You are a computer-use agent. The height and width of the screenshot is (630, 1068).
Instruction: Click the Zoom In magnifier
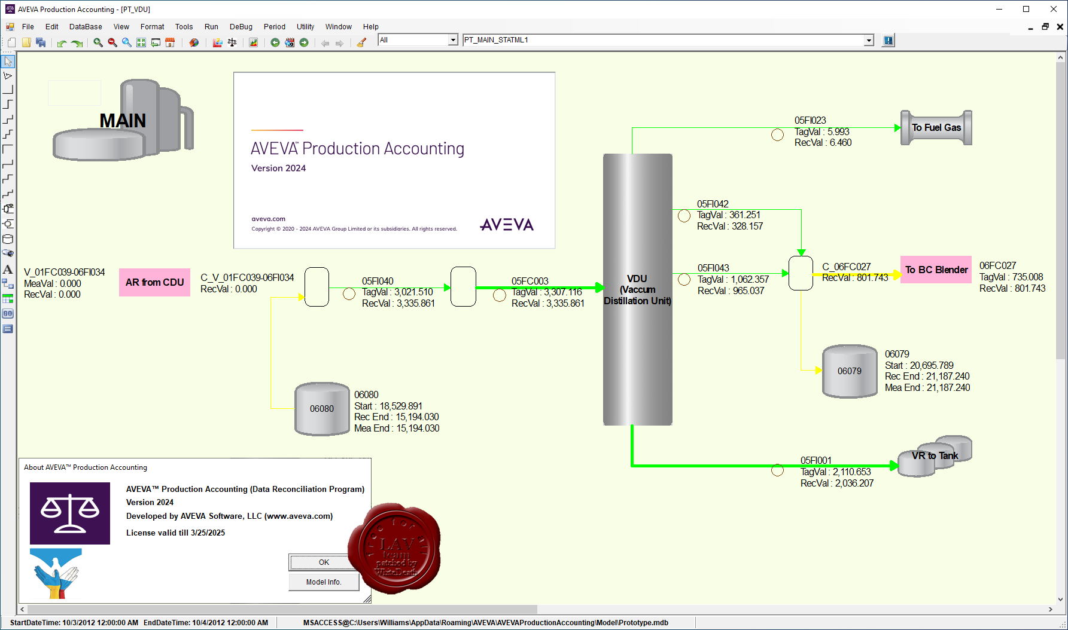pyautogui.click(x=98, y=42)
